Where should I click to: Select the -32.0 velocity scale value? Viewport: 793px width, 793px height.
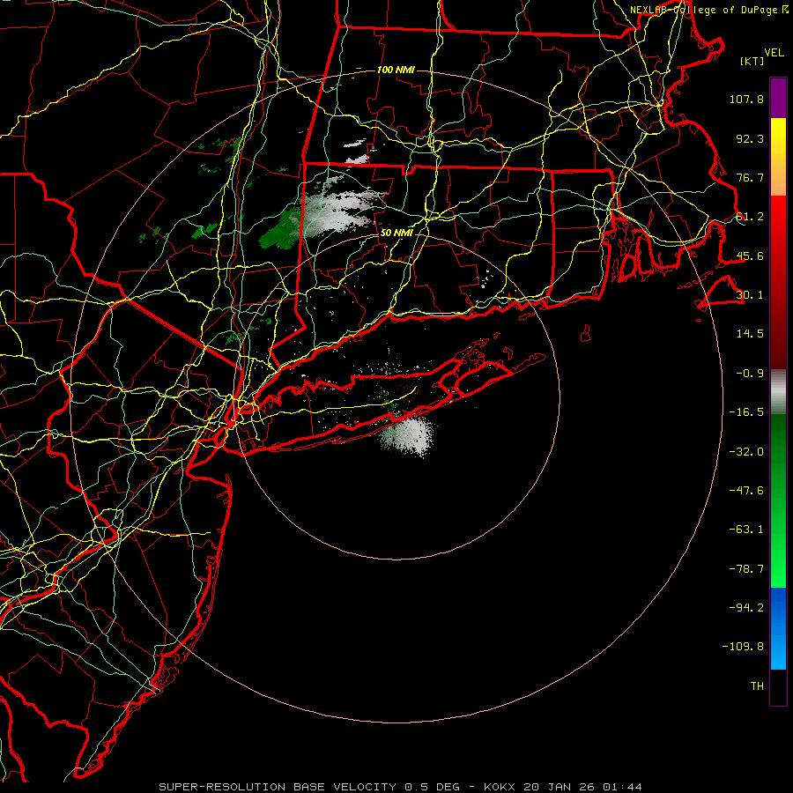(746, 452)
